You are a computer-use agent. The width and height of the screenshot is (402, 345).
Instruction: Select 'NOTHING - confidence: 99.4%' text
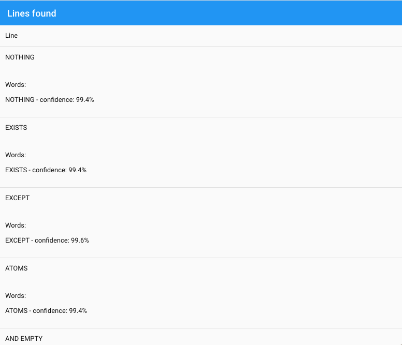pos(50,99)
